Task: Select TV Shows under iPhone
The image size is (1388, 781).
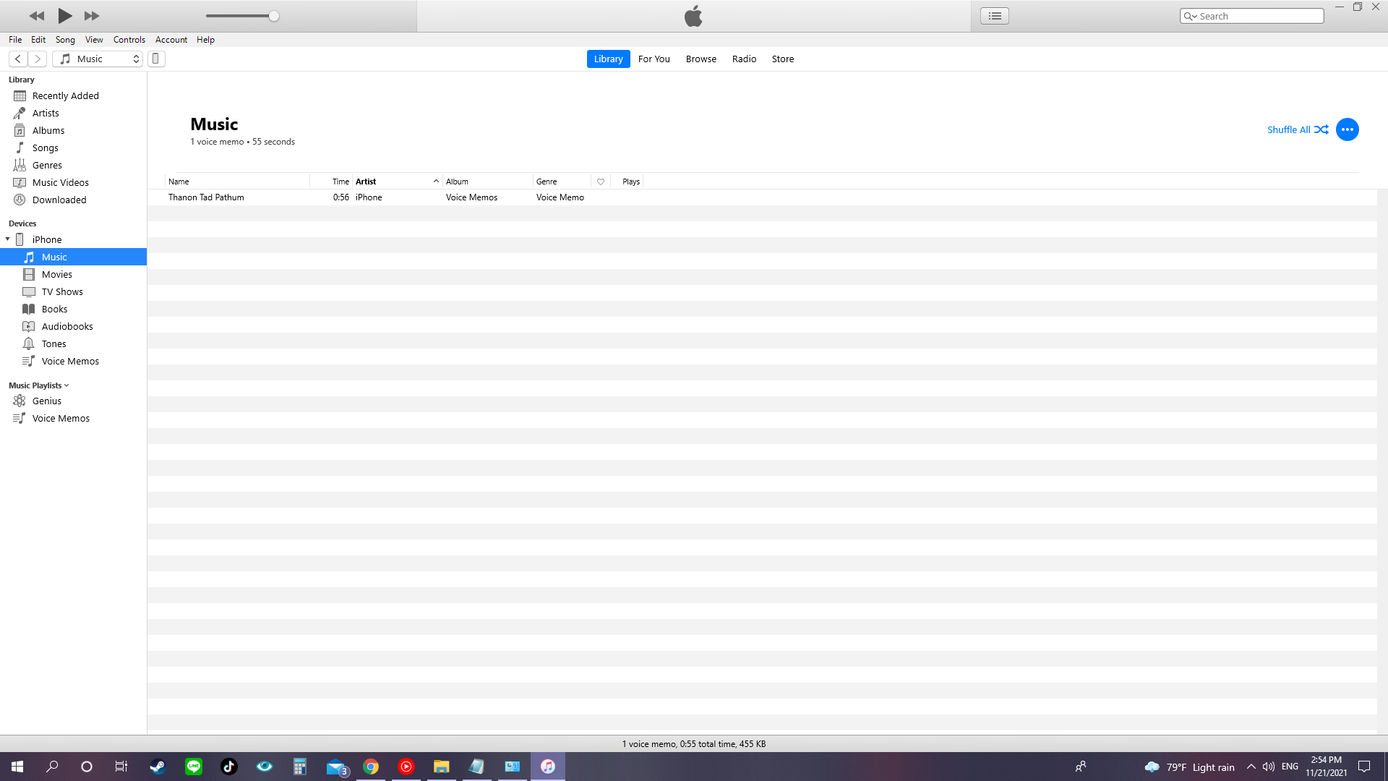Action: (62, 291)
